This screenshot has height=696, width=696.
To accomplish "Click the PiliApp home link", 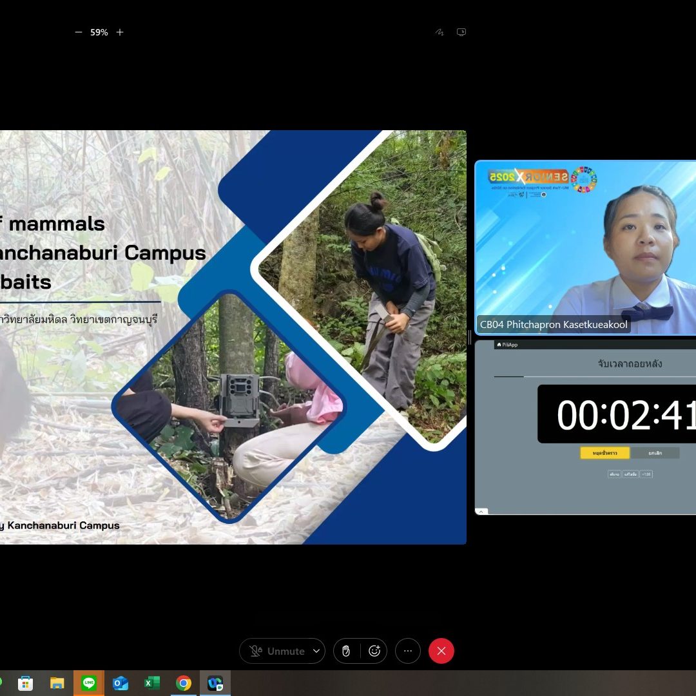I will point(507,345).
